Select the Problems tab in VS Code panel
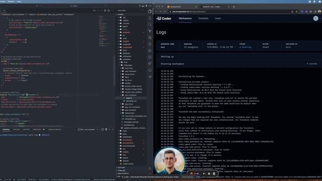The height and width of the screenshot is (181, 322). 37,130
